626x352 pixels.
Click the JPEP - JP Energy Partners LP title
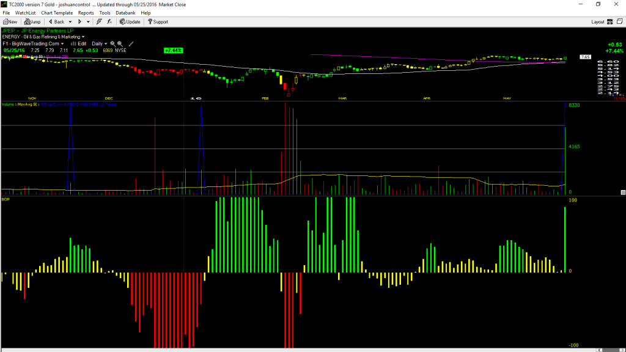click(x=38, y=31)
